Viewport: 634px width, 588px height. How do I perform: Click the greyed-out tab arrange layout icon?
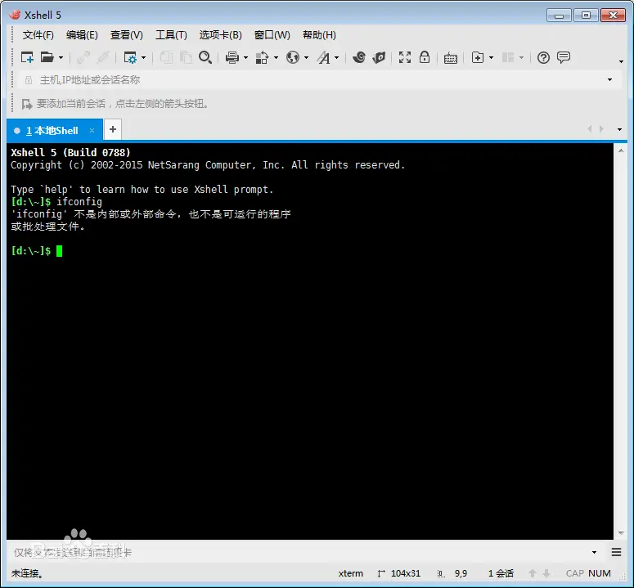click(508, 57)
